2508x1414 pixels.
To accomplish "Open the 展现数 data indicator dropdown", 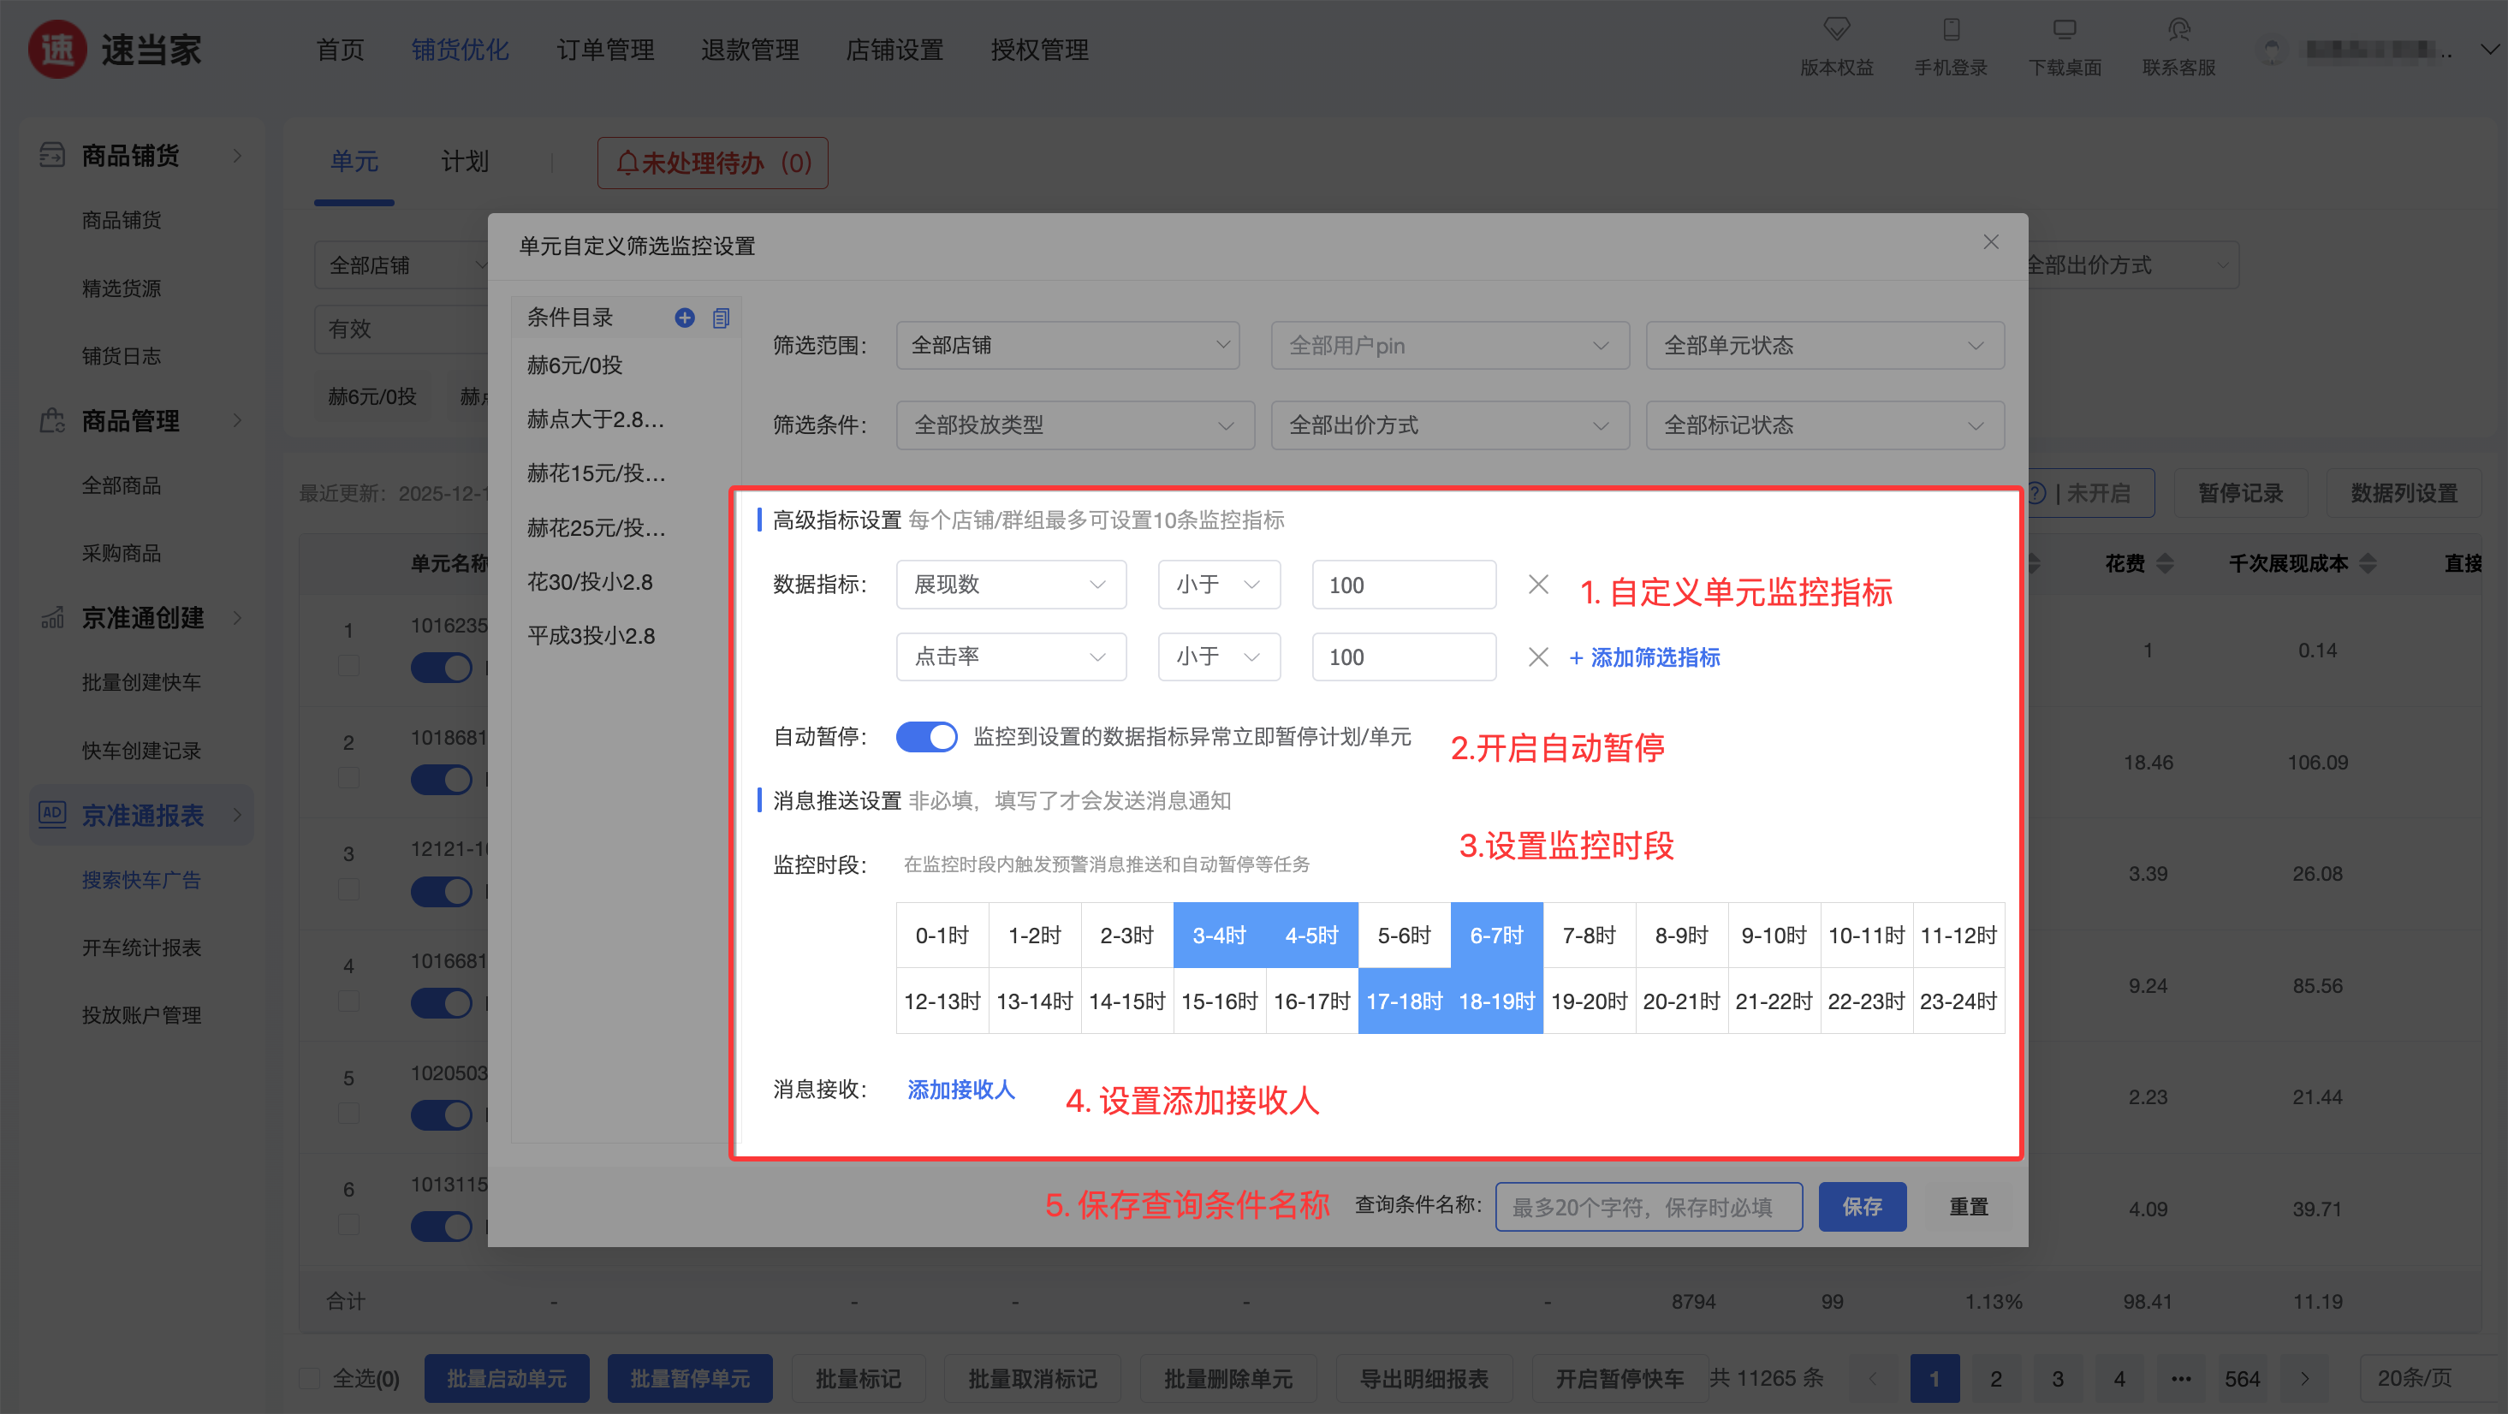I will coord(1010,585).
